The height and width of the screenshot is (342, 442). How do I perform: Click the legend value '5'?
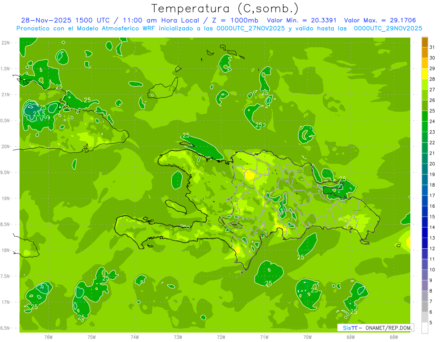pos(431,323)
